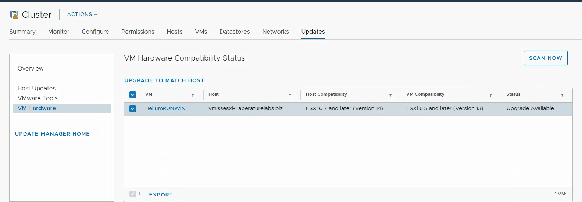Screen dimensions: 582x202
Task: Uncheck the HeliumRUNWIN row checkbox
Action: click(x=133, y=109)
